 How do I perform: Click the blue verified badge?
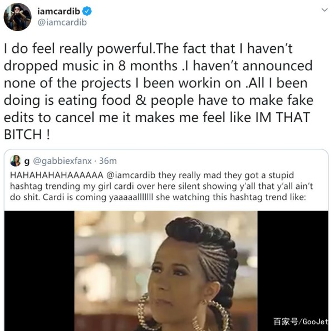[x=87, y=11]
